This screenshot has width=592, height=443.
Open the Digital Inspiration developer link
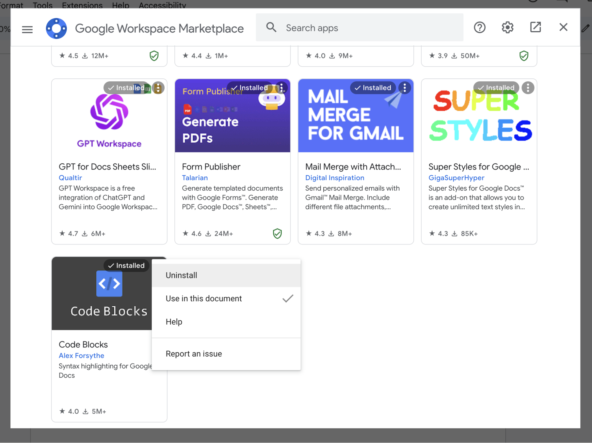tap(335, 178)
